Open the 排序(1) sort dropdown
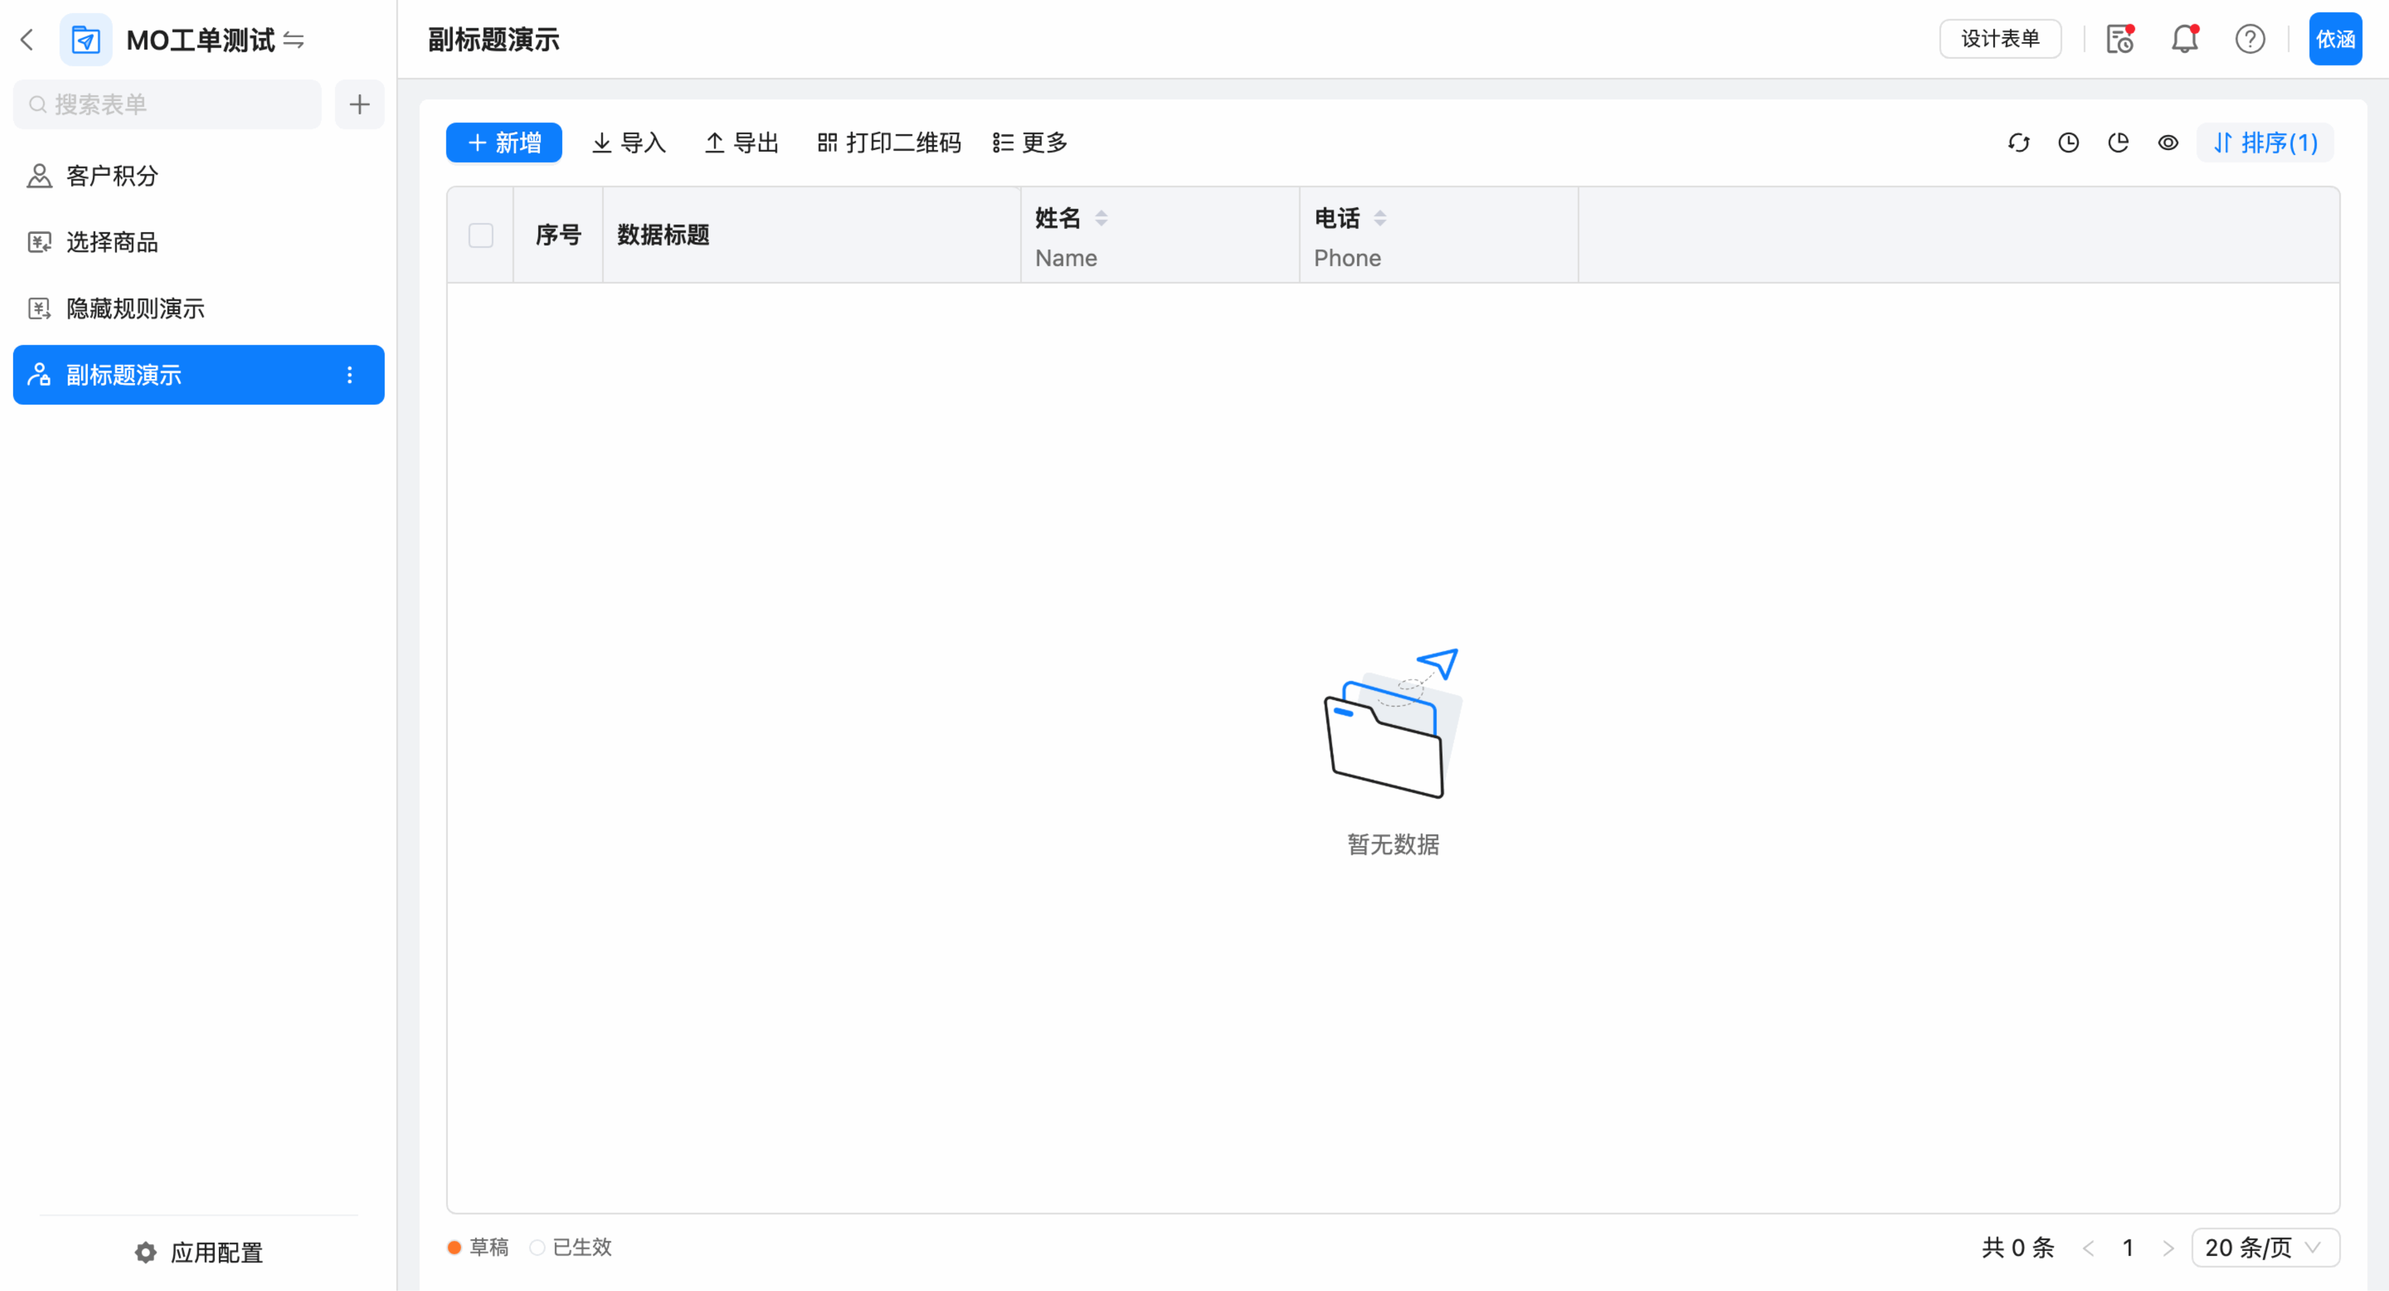Screen dimensions: 2389x1291 pos(2265,143)
